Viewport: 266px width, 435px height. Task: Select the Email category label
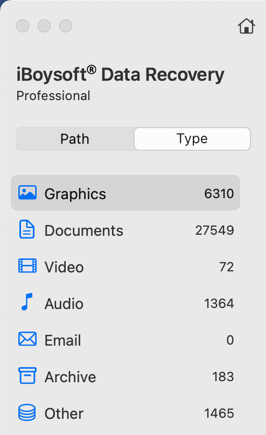click(62, 340)
